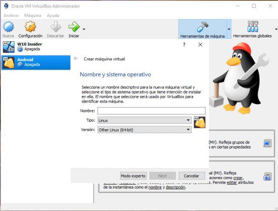The height and width of the screenshot is (211, 278).
Task: Expand Herramientas de máquina dropdown arrow
Action: [229, 29]
